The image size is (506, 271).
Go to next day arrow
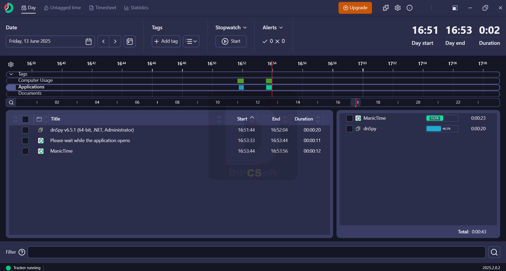[x=115, y=41]
